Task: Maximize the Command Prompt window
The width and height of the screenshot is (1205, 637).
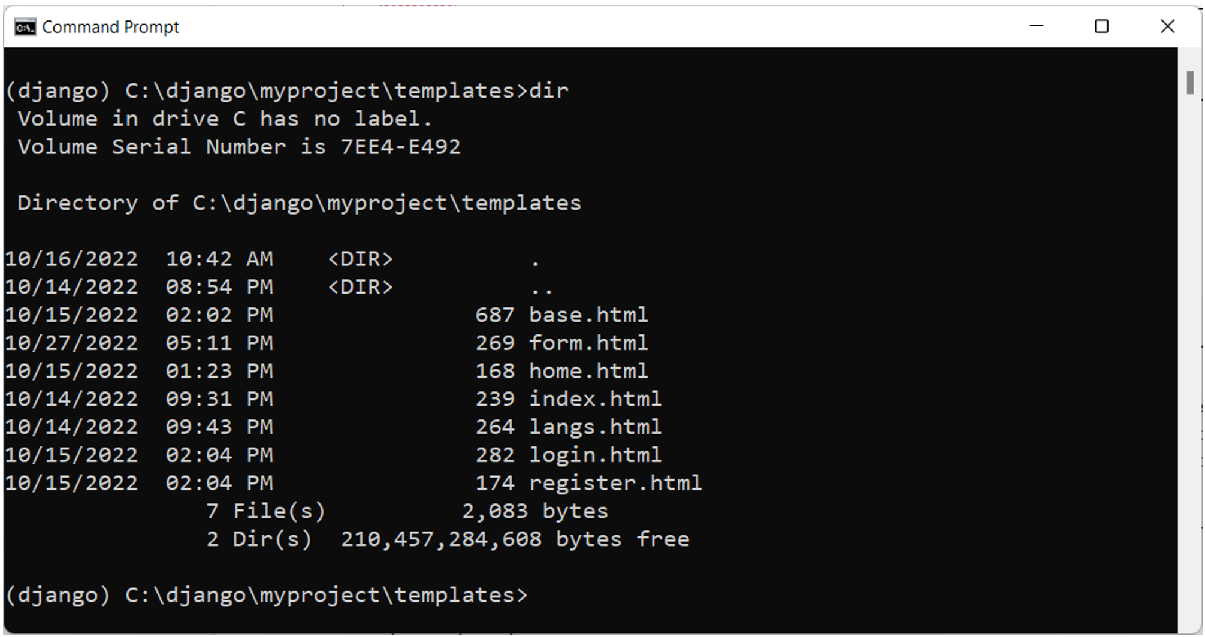Action: 1101,26
